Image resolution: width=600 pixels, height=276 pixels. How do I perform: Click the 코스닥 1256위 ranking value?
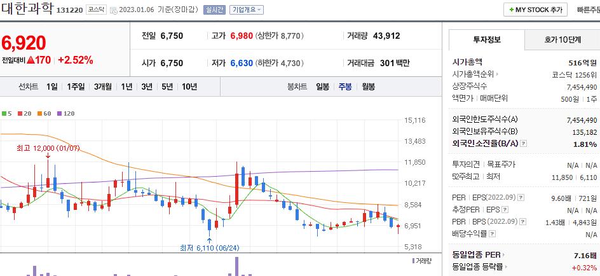pos(575,75)
